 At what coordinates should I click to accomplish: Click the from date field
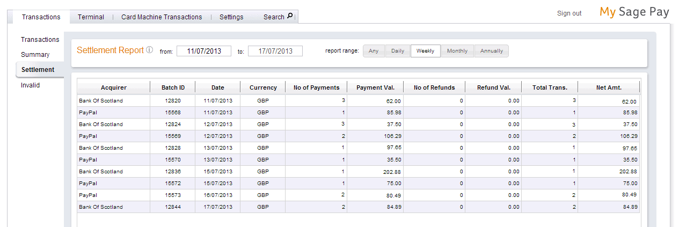click(203, 51)
